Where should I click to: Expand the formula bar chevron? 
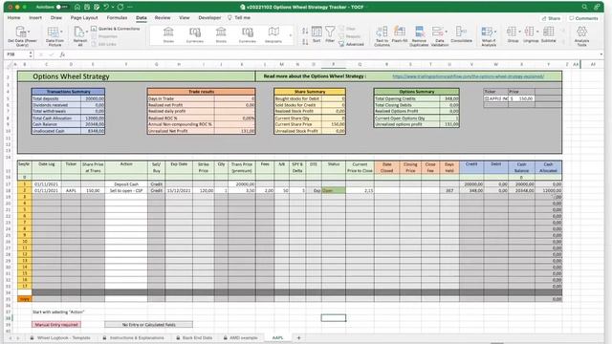pyautogui.click(x=601, y=54)
